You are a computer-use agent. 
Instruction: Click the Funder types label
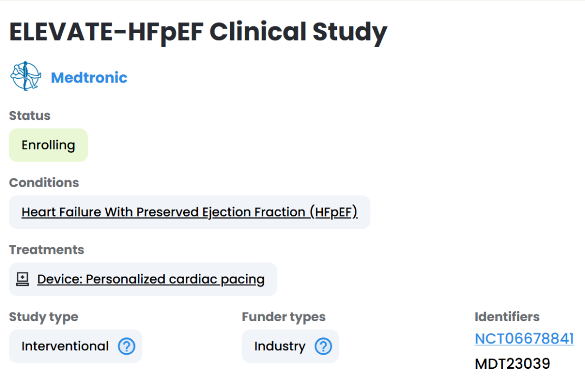click(x=283, y=317)
